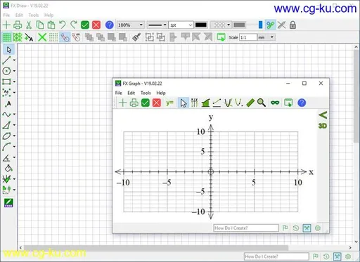Image resolution: width=360 pixels, height=262 pixels.
Task: Expand the Rectangle tool options arrow
Action: [x=14, y=81]
